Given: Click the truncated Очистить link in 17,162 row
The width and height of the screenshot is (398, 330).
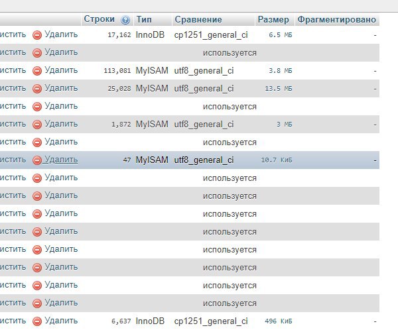Looking at the screenshot, I should click(x=13, y=34).
